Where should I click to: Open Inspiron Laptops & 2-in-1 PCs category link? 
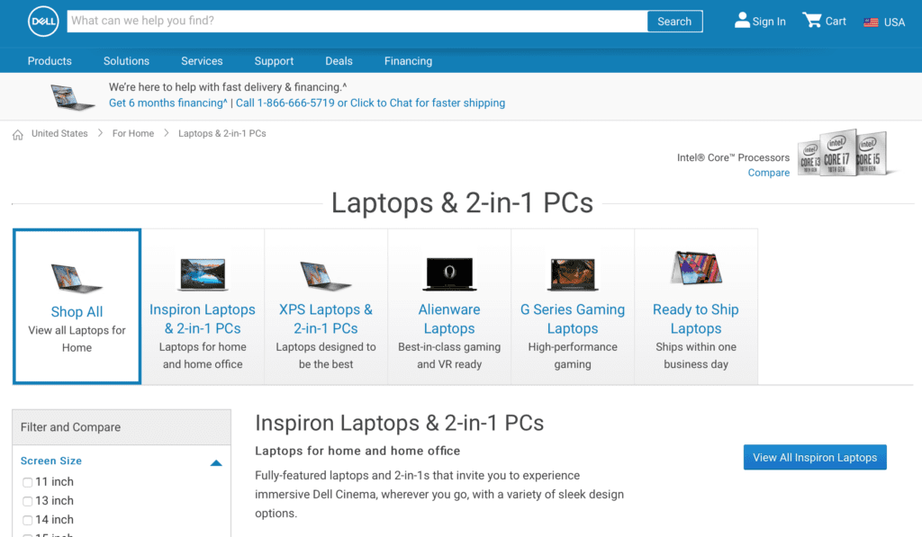(203, 319)
